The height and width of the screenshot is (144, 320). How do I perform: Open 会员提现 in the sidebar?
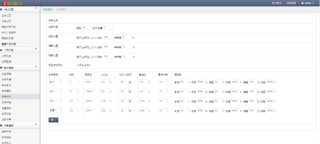6,91
